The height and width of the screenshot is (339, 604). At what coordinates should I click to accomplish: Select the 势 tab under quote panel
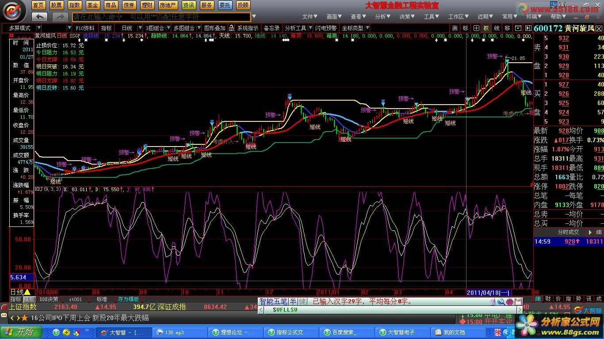click(x=578, y=299)
